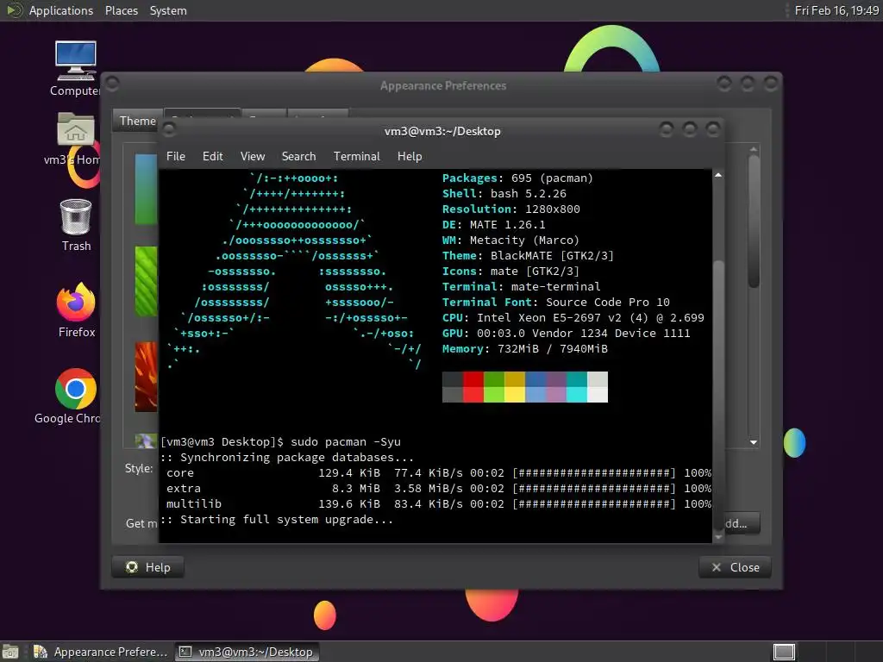
Task: Click the terminal title bar text vm3@vm3:~/Desktop
Action: 442,131
